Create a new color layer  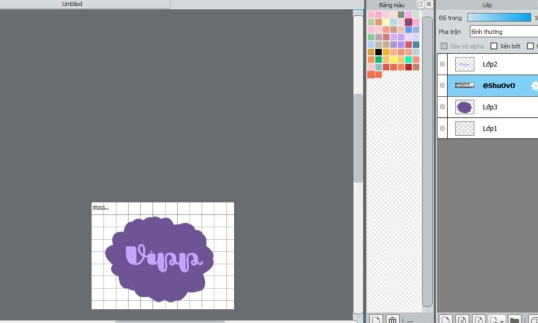pyautogui.click(x=446, y=319)
